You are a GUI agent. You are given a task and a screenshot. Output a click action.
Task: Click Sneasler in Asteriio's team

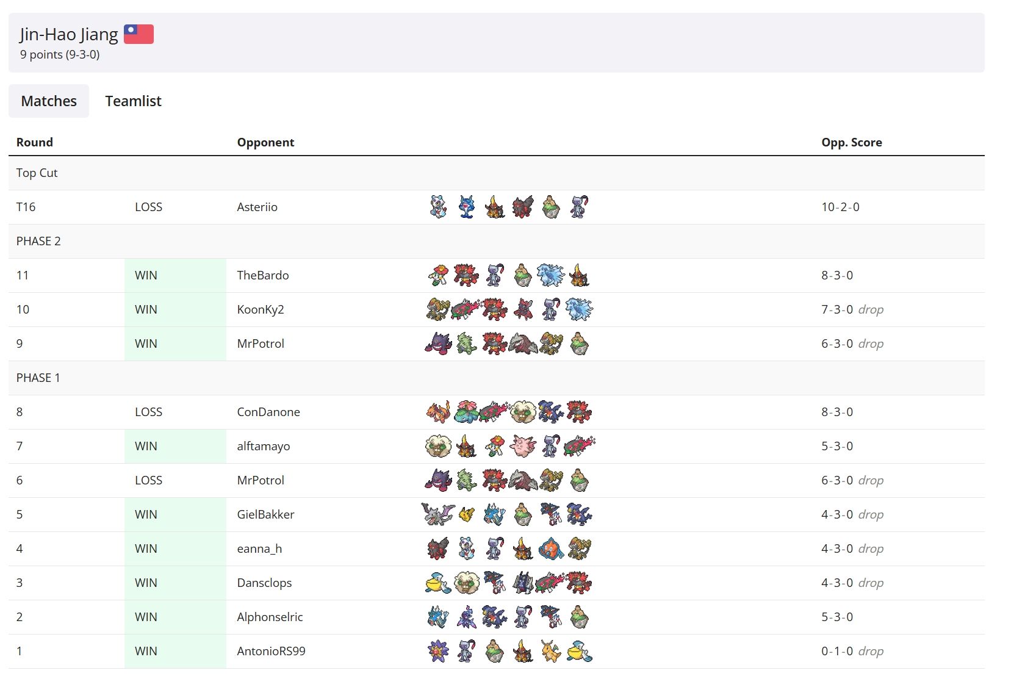tap(578, 207)
